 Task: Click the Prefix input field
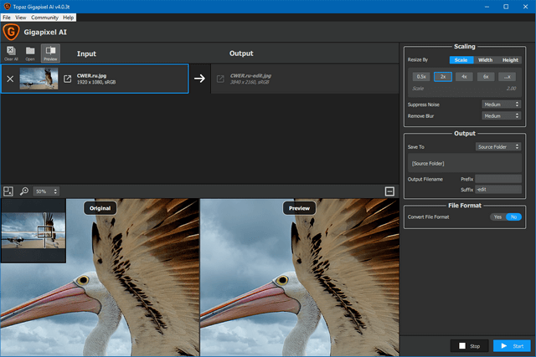498,178
